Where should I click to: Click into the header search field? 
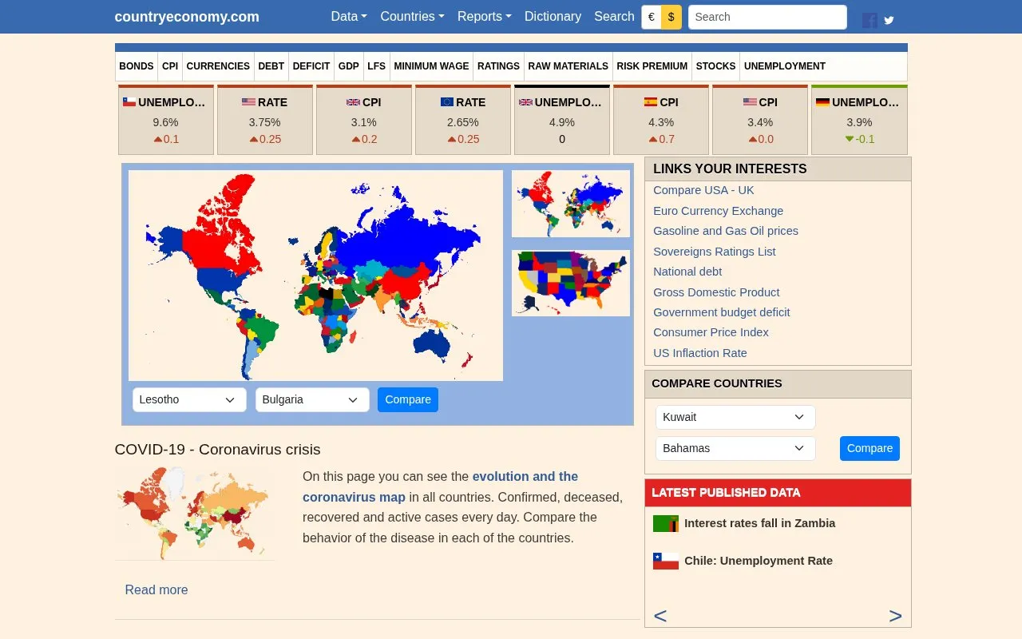[x=767, y=17]
